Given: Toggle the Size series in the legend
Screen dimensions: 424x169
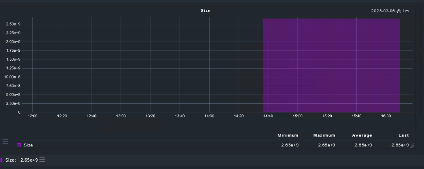Looking at the screenshot, I should click(28, 145).
